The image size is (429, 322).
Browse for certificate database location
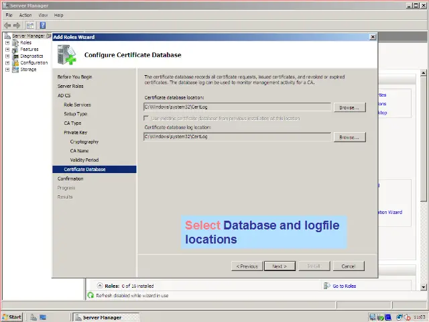tap(349, 107)
